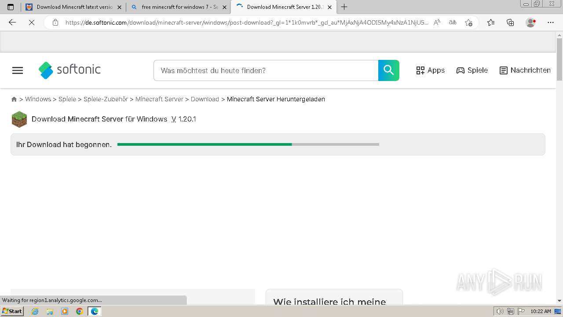Click the Minecraft grass block icon
The image size is (563, 317).
(19, 119)
